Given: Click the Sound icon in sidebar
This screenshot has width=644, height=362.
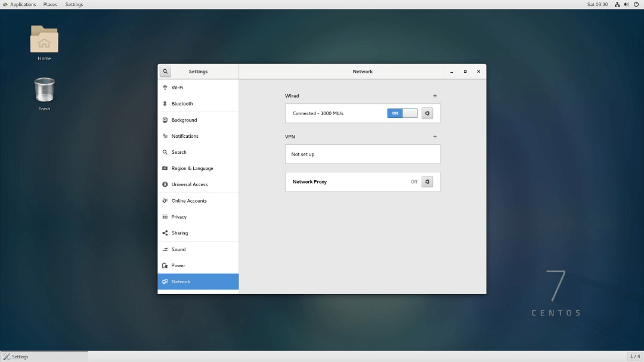Looking at the screenshot, I should [x=165, y=249].
